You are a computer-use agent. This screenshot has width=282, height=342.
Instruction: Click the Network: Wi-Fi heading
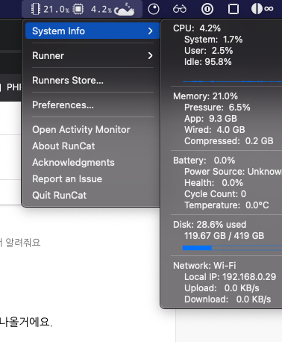[204, 266]
